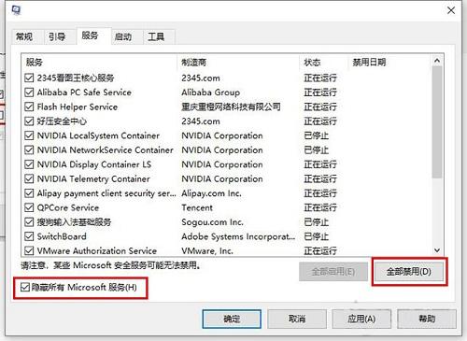Select the Alipay.com Inc. manufacturer cell

coord(211,193)
